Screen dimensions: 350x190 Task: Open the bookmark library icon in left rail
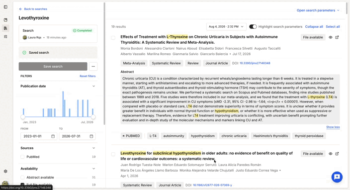(x=5, y=20)
